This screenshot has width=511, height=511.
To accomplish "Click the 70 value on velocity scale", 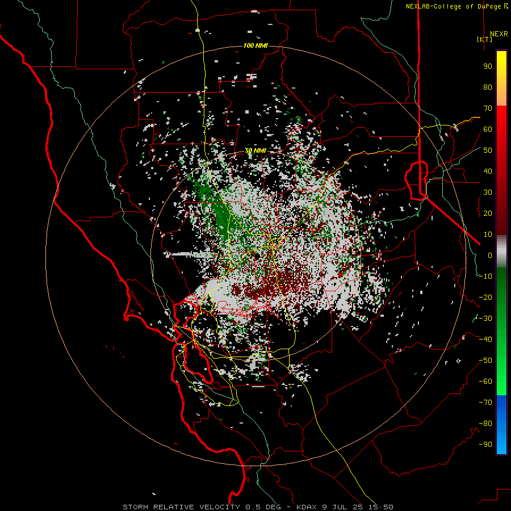I will [x=488, y=108].
